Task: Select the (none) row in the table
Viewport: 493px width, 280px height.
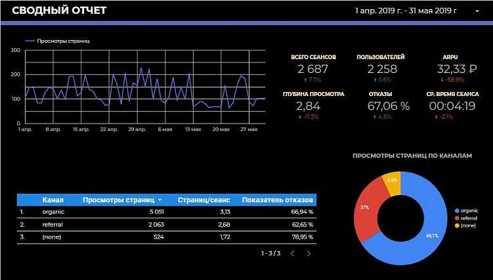Action: (167, 237)
